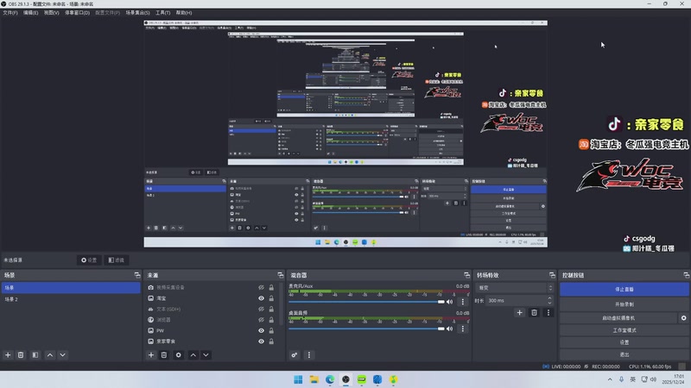The height and width of the screenshot is (388, 691).
Task: Mute the 桌面音频 channel speaker
Action: [449, 329]
